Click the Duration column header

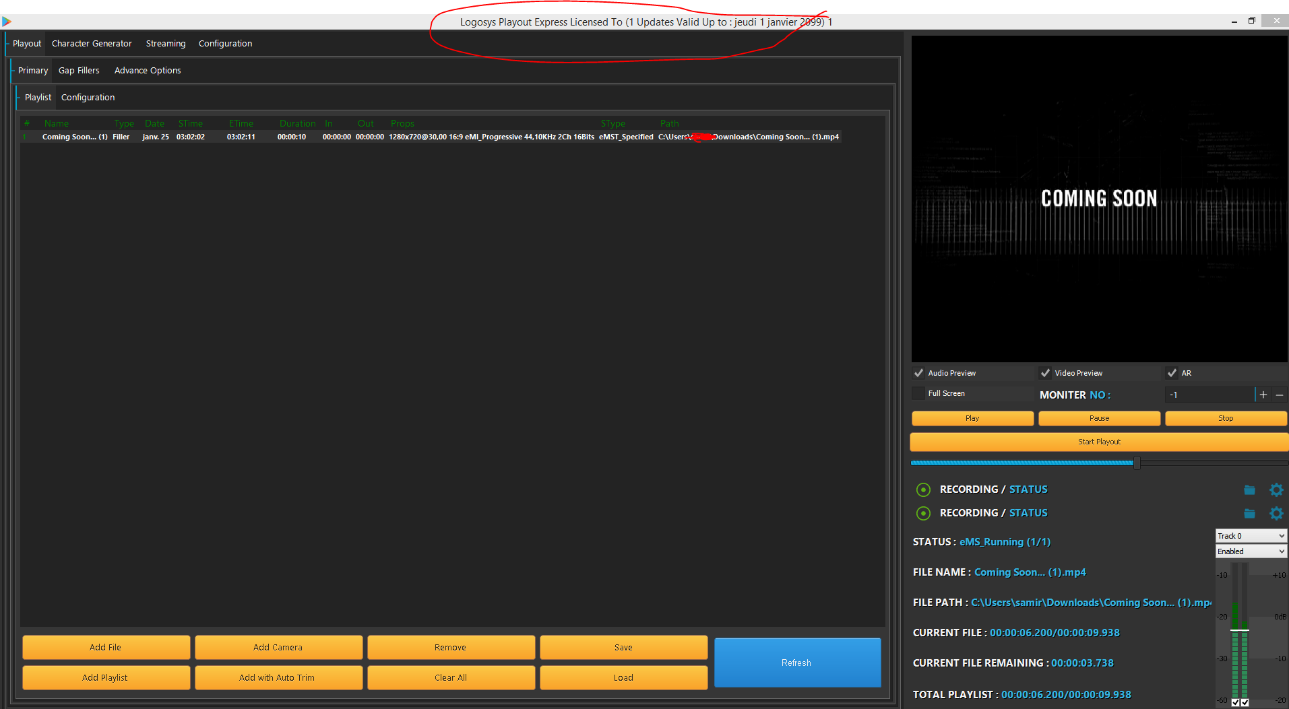[x=297, y=123]
